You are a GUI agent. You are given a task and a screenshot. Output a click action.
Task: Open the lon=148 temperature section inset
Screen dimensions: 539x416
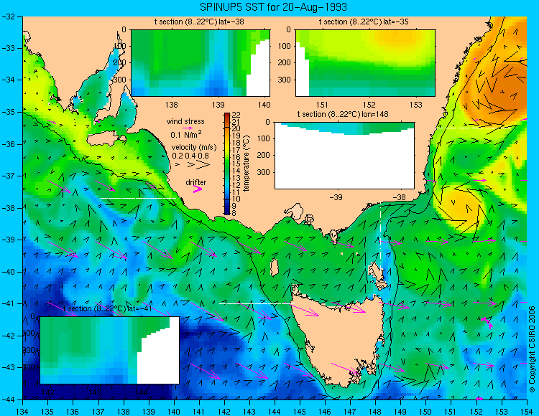[344, 156]
